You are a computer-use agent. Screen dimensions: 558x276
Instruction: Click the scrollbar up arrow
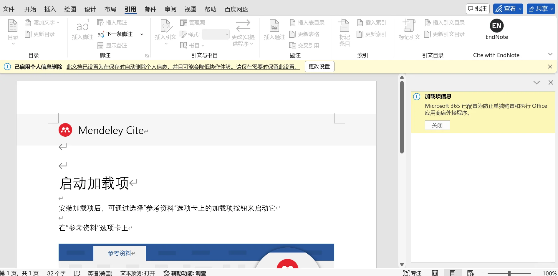[x=402, y=77]
